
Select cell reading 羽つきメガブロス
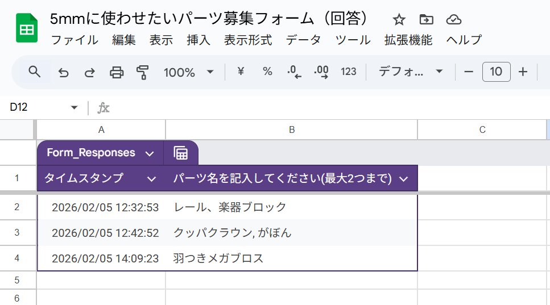[291, 258]
